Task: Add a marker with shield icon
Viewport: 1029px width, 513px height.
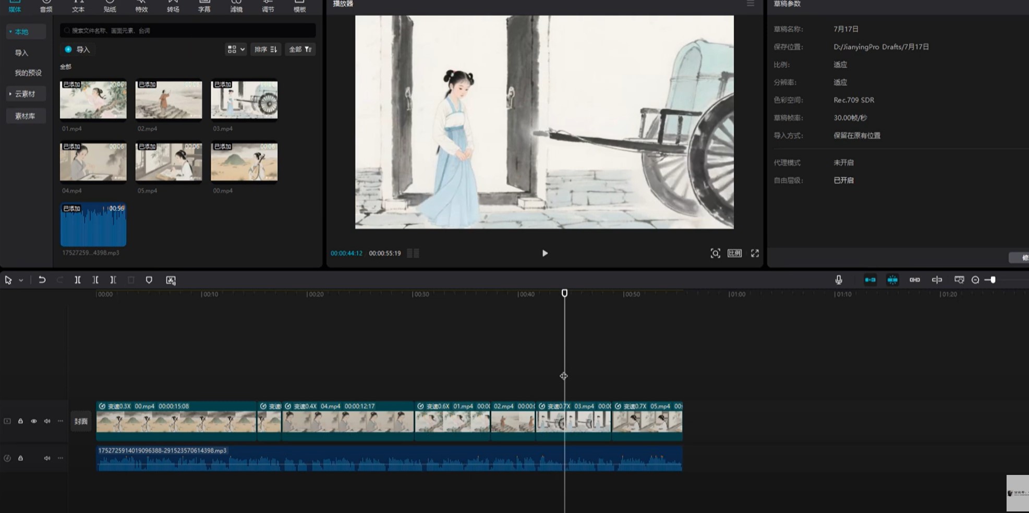Action: (x=149, y=280)
